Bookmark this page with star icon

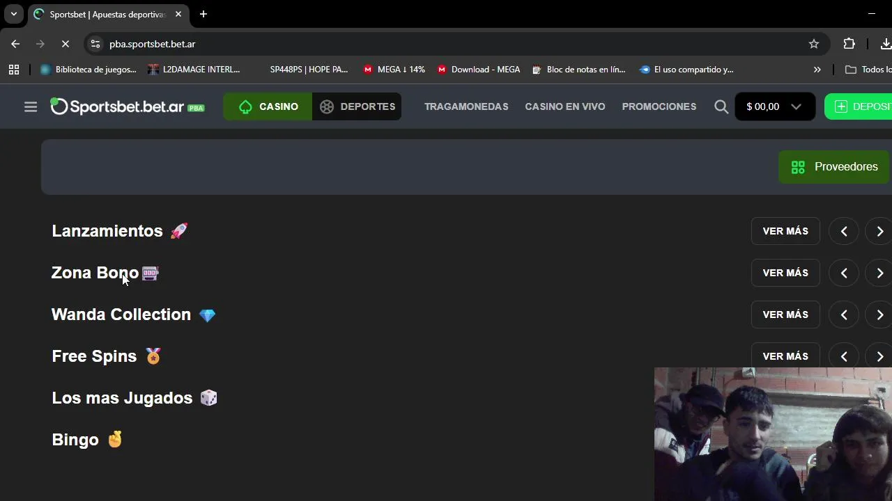pos(814,44)
